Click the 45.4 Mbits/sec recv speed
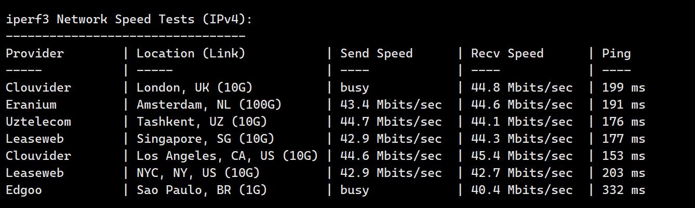This screenshot has width=695, height=208. 522,156
